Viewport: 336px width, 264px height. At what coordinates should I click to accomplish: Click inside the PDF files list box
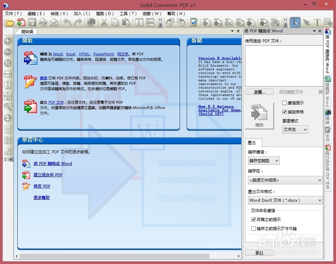pyautogui.click(x=284, y=66)
